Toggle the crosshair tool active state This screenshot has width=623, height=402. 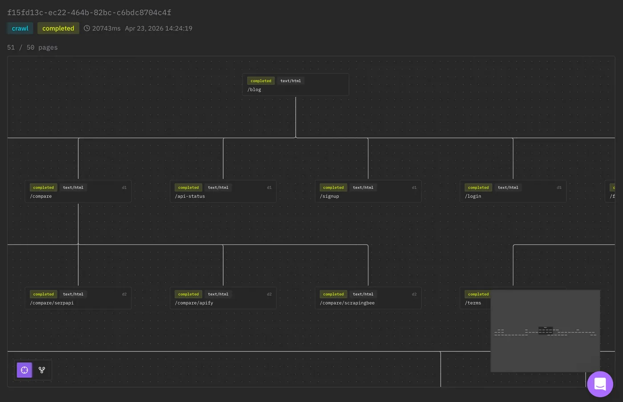pyautogui.click(x=24, y=370)
